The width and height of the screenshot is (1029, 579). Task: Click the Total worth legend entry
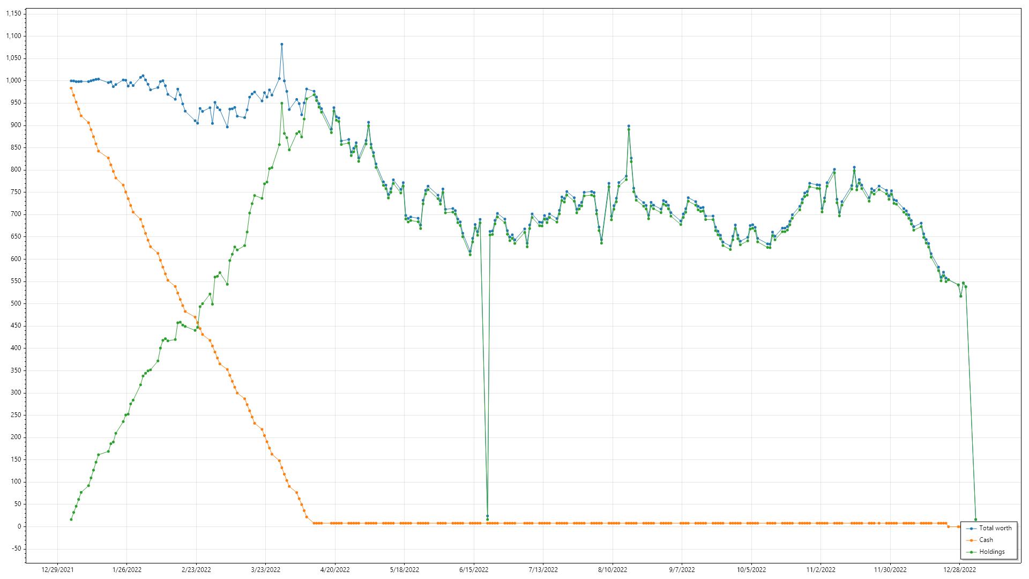(x=995, y=528)
